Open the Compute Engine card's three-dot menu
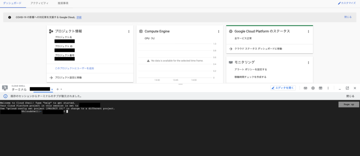This screenshot has width=360, height=156. pyautogui.click(x=219, y=31)
